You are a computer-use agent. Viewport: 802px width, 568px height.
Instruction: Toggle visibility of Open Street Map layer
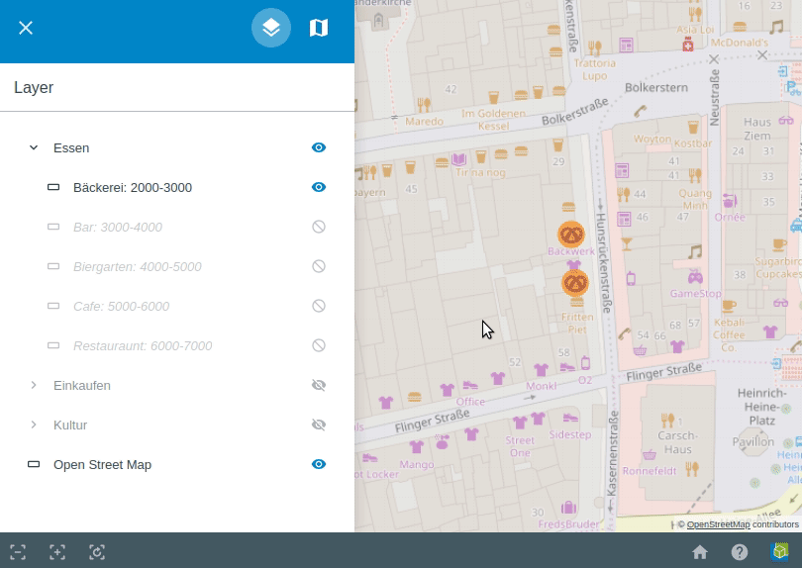click(x=319, y=464)
